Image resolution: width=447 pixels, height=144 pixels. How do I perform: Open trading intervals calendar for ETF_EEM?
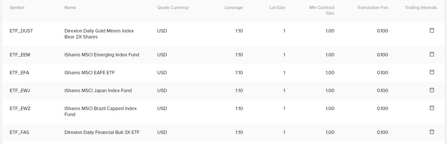pos(432,54)
